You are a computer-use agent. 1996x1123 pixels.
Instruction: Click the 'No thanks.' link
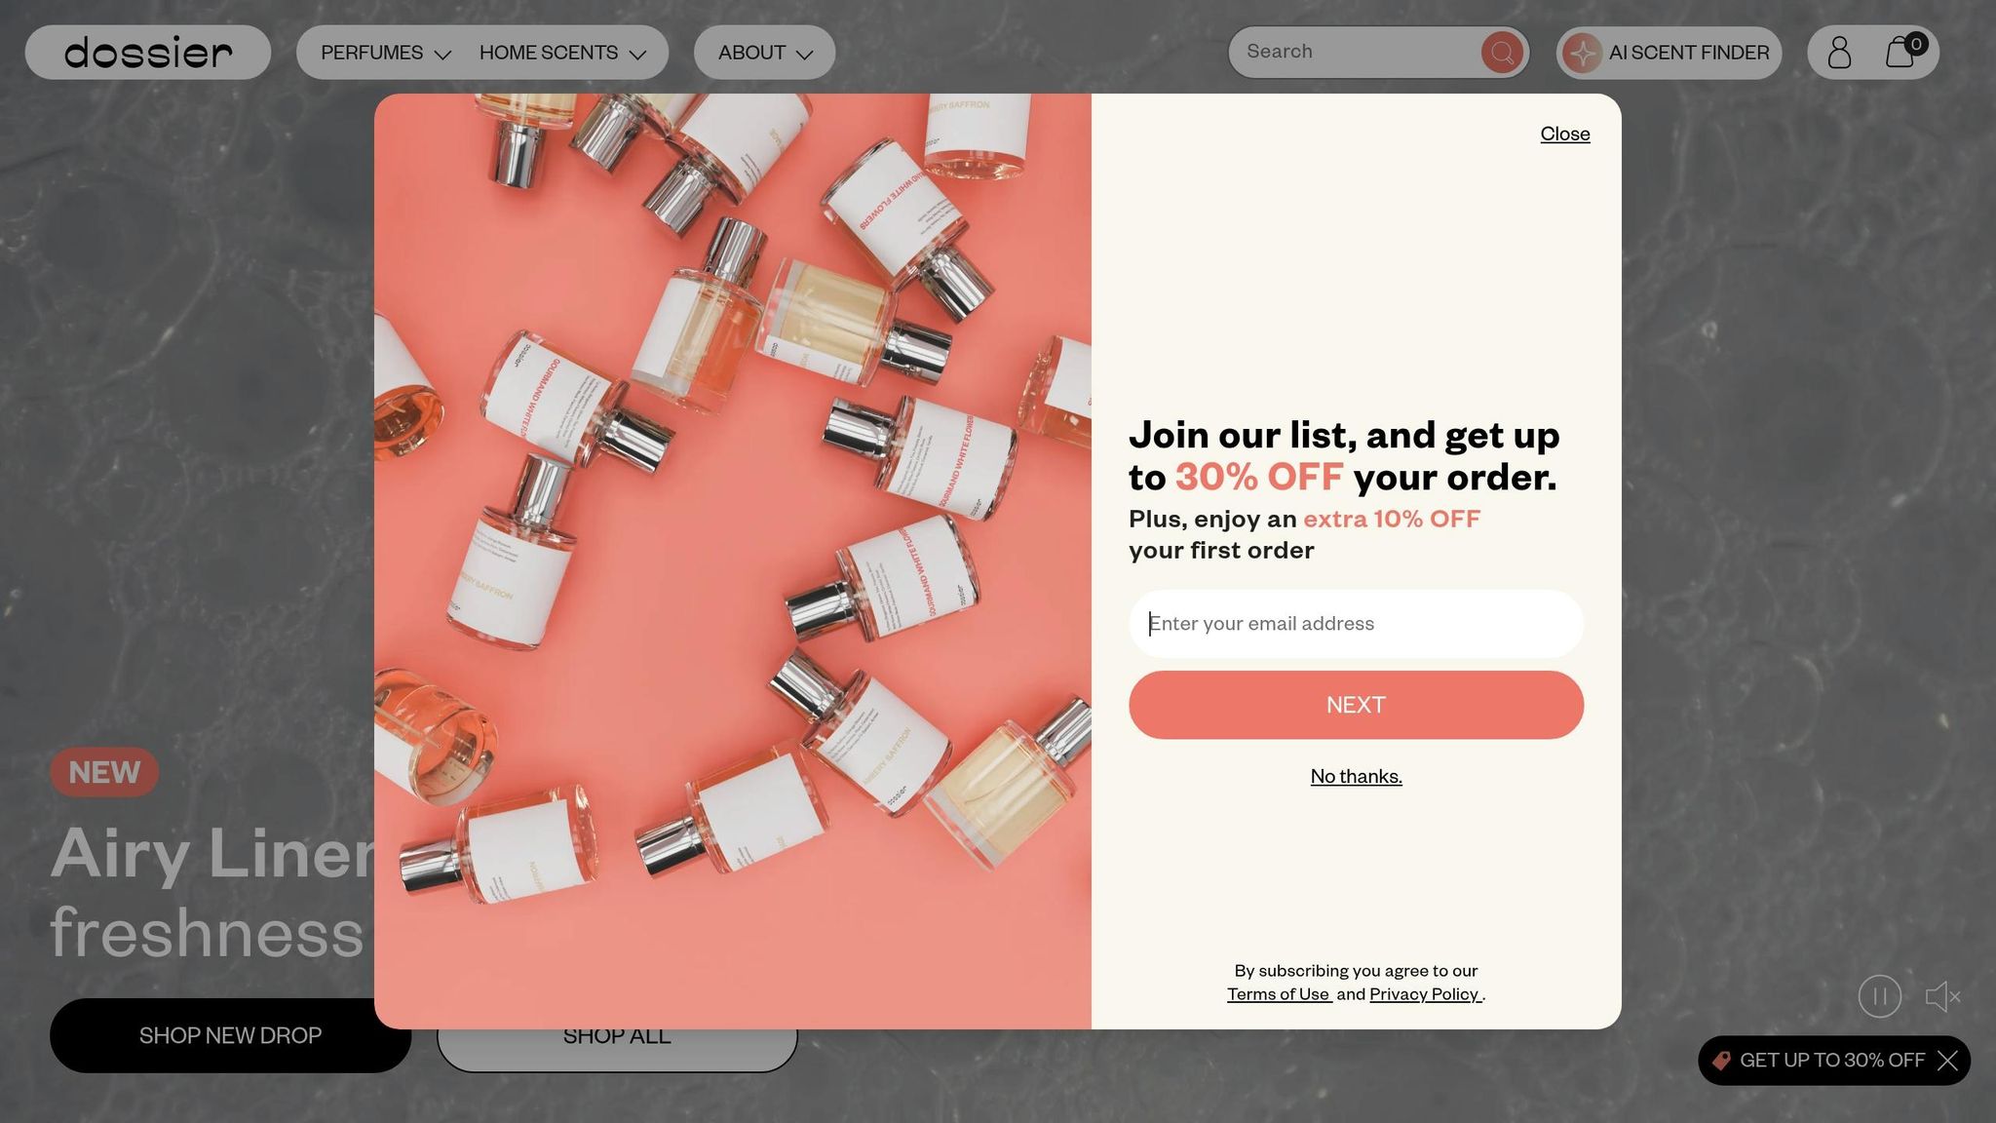pyautogui.click(x=1356, y=776)
